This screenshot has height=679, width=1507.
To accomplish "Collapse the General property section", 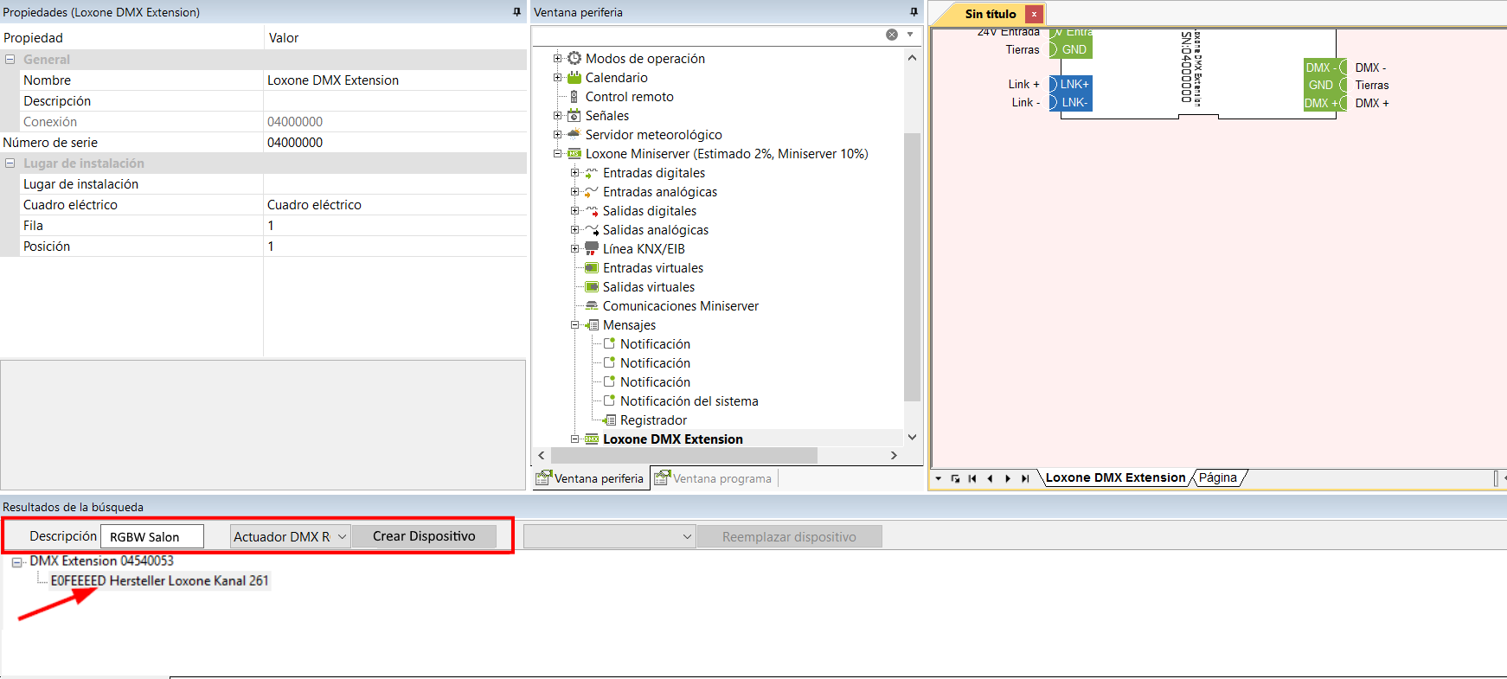I will click(10, 60).
